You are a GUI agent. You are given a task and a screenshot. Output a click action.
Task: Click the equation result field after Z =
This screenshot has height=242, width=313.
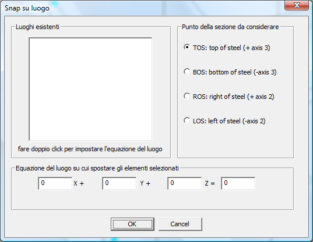(238, 183)
